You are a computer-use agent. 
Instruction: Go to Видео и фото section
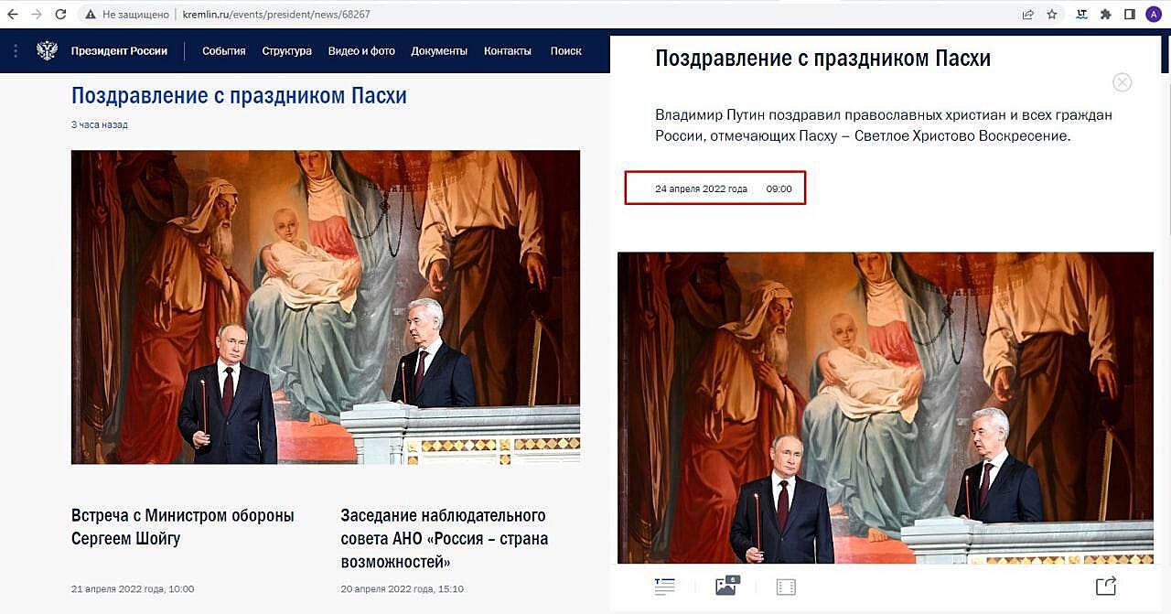point(361,51)
